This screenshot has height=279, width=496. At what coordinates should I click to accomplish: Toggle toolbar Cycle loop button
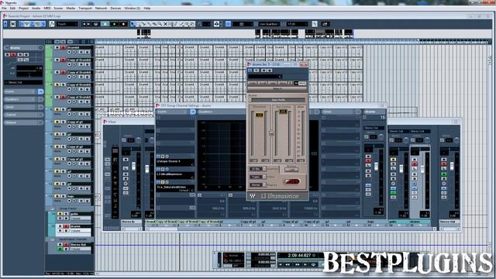(x=96, y=24)
